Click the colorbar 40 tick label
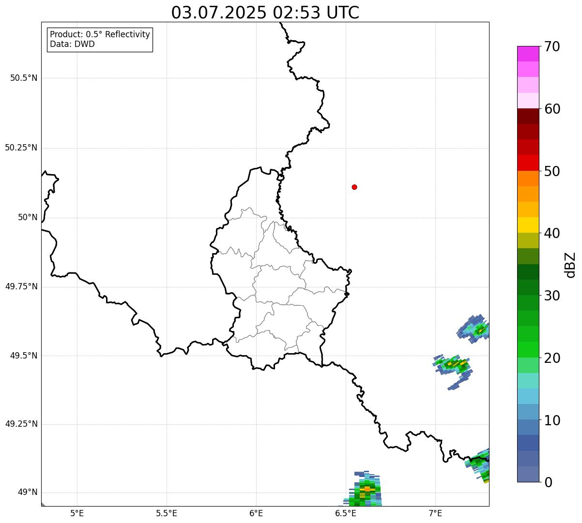582x523 pixels. pos(552,233)
